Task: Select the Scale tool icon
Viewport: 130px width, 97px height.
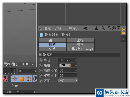Action: [22, 79]
